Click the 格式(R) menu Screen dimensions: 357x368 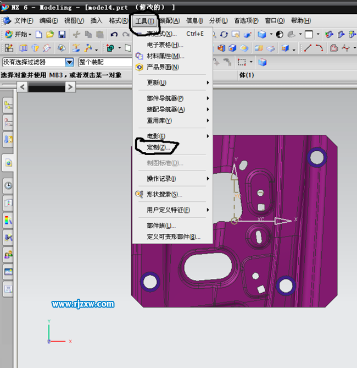tap(119, 21)
